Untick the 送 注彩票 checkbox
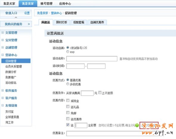176x139 pixels. click(x=68, y=124)
